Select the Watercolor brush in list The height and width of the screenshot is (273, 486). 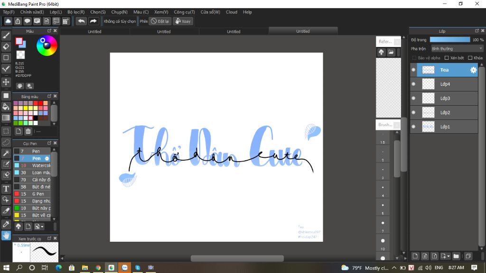[32, 165]
